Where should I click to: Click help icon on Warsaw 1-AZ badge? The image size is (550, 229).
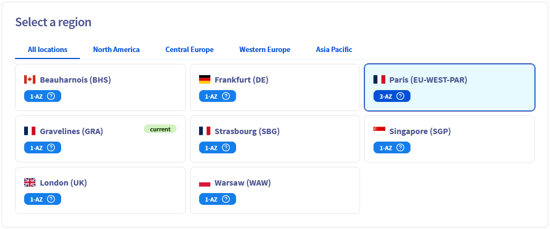coord(226,199)
